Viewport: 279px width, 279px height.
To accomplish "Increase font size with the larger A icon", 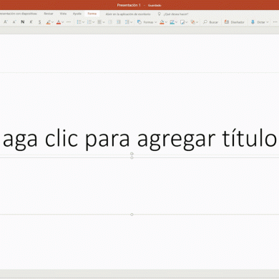I will point(6,22).
